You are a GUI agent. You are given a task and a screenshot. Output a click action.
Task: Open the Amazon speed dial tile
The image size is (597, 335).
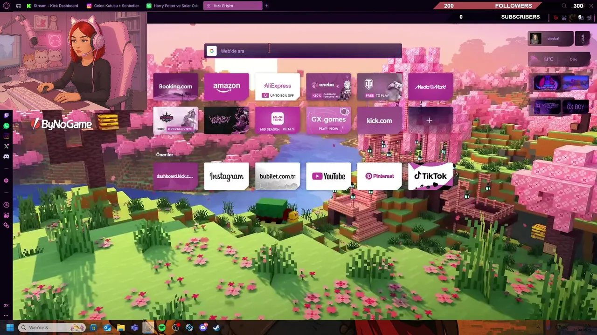[227, 87]
